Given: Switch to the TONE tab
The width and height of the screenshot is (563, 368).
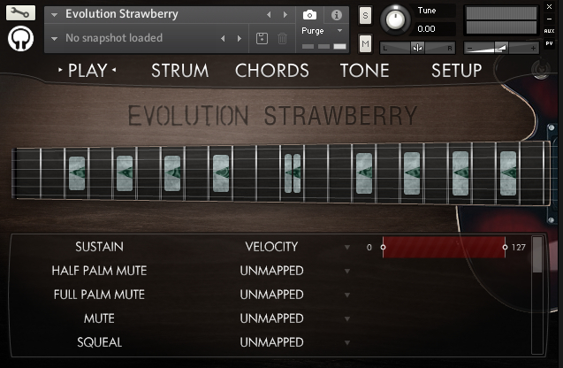Looking at the screenshot, I should 364,71.
